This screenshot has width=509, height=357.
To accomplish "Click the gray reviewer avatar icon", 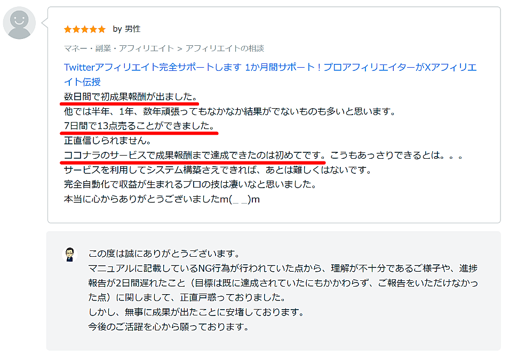I will (x=19, y=23).
